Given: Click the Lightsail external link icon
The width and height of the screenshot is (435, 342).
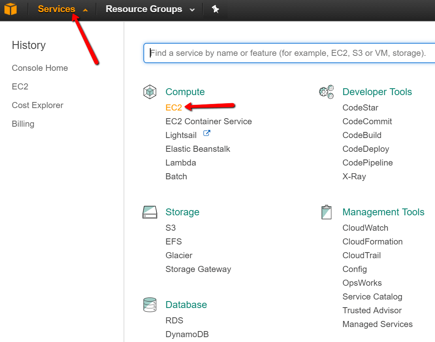Looking at the screenshot, I should 207,133.
